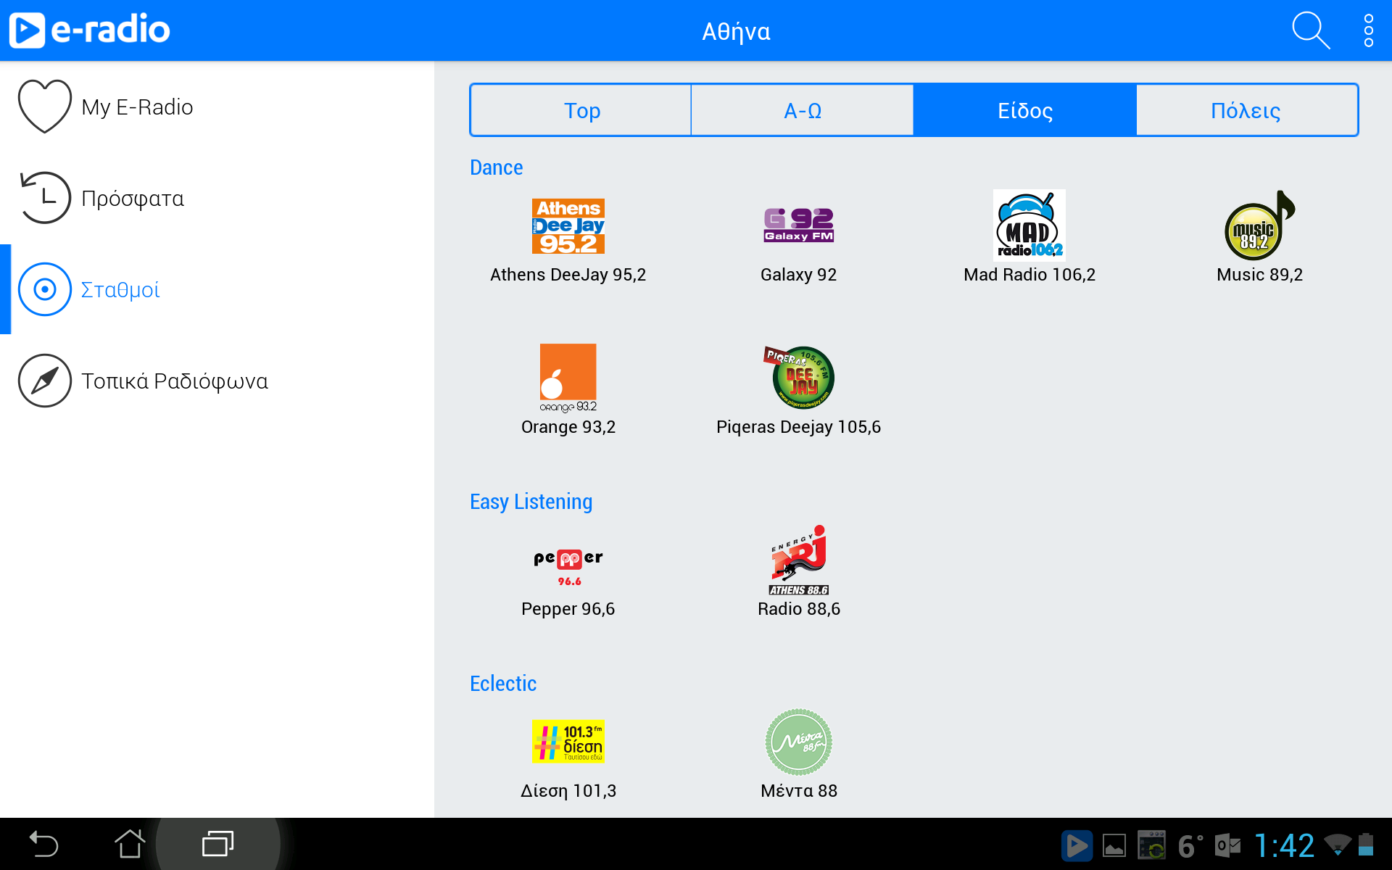The image size is (1392, 870).
Task: Open My E-Radio menu label
Action: click(137, 107)
